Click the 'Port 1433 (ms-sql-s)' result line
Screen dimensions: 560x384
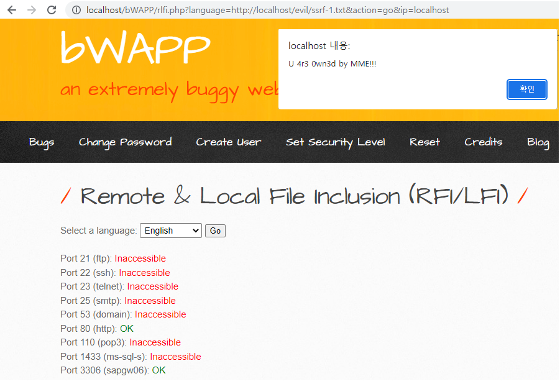pos(131,357)
